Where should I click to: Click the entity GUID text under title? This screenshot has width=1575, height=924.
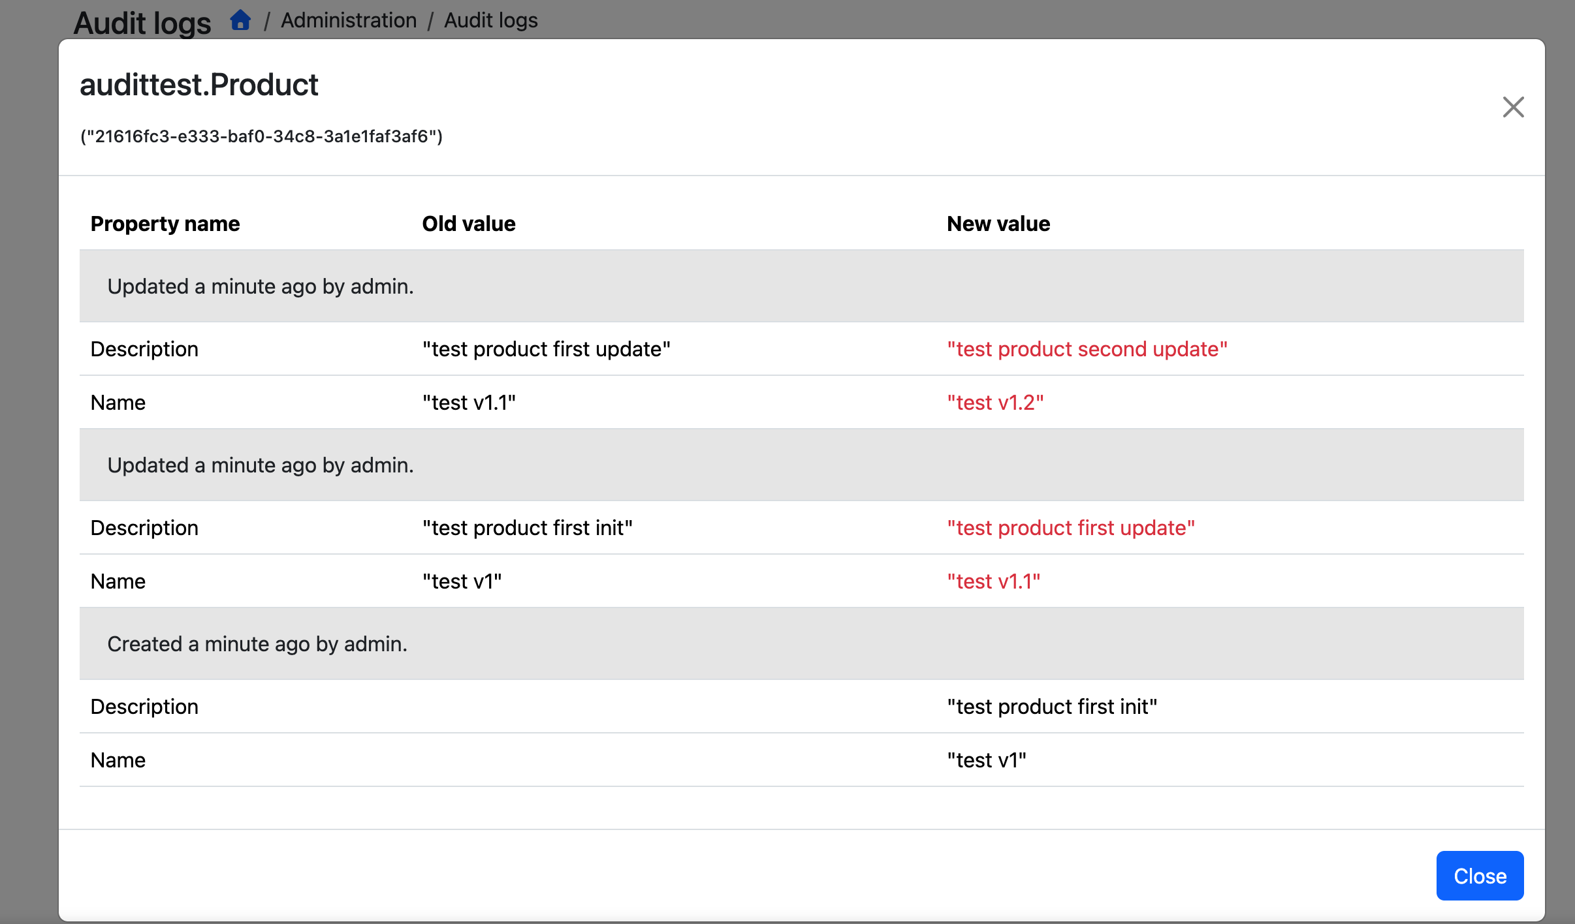pyautogui.click(x=261, y=136)
